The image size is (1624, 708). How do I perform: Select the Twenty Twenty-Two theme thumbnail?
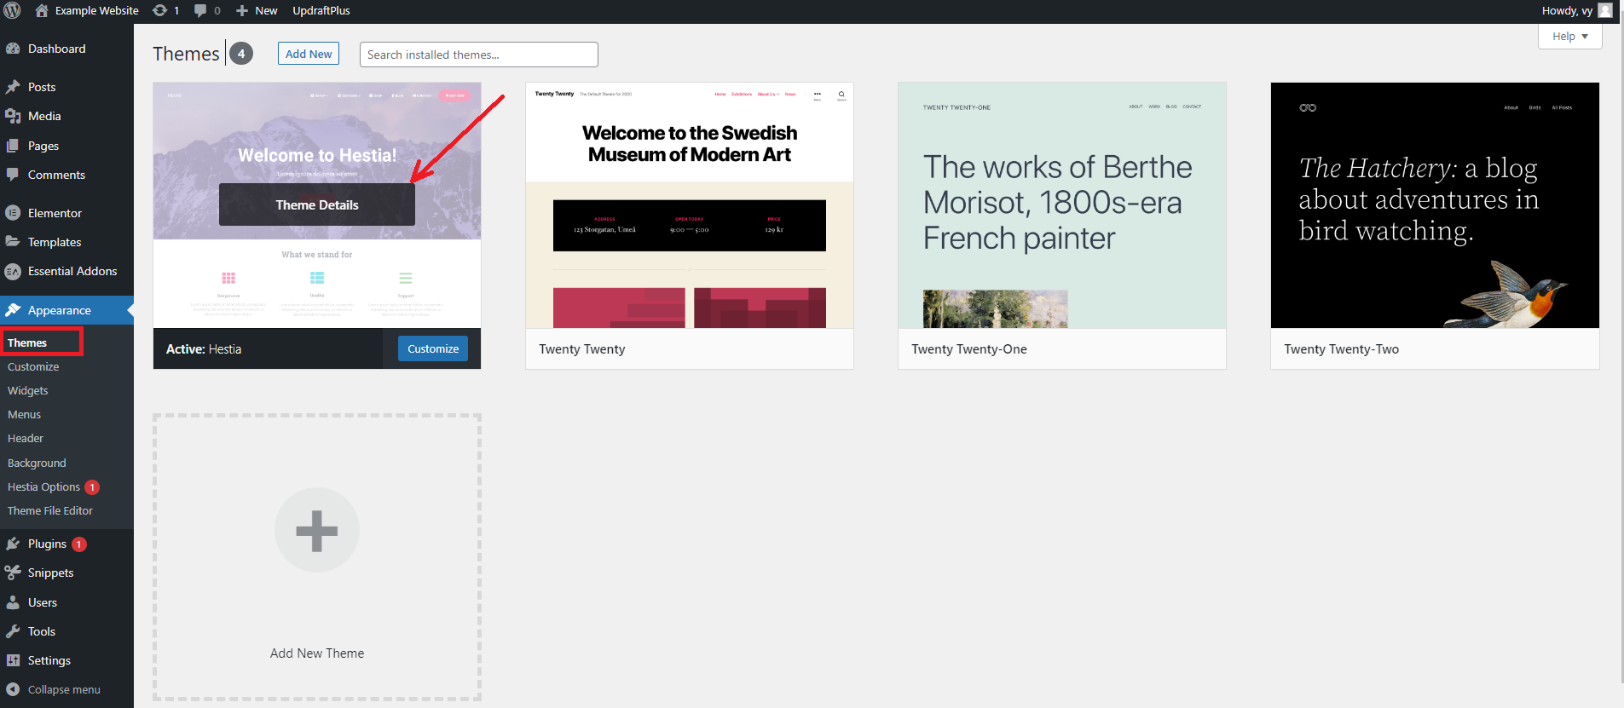tap(1435, 205)
